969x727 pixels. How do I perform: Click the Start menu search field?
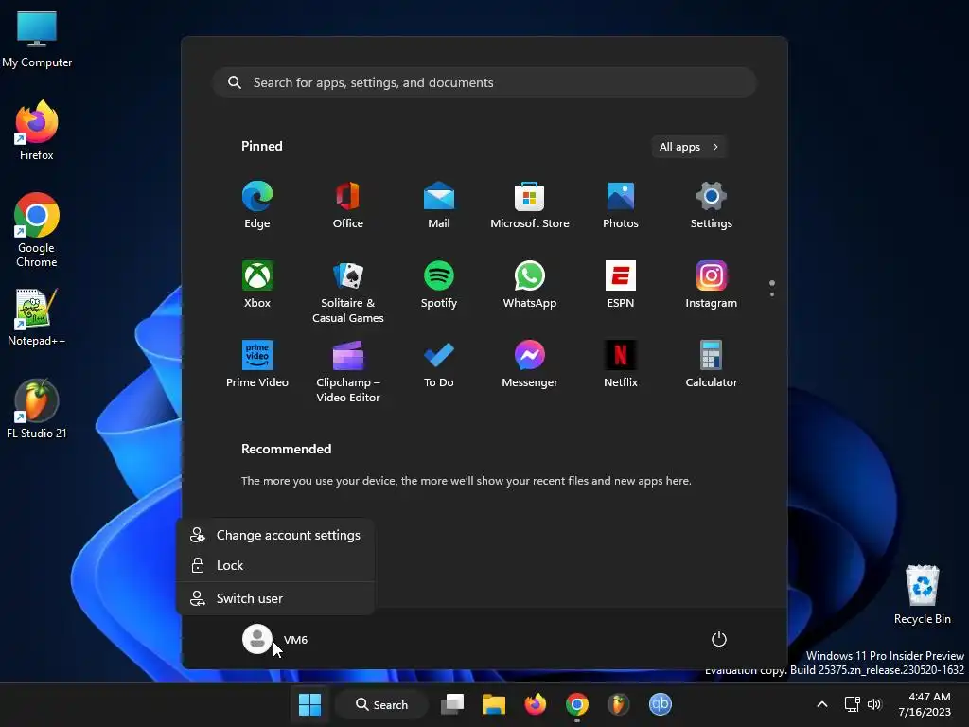484,83
